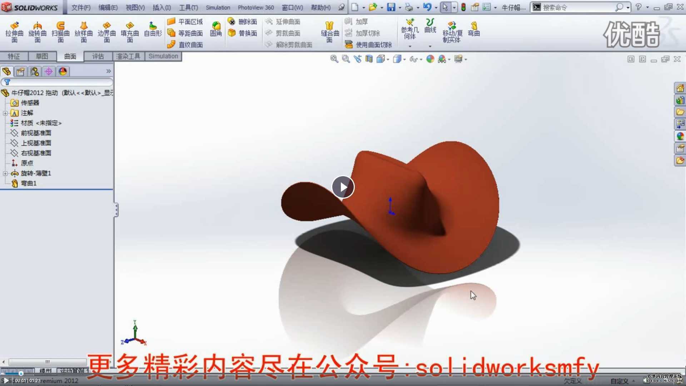Viewport: 686px width, 386px height.
Task: Select the 旋转曲面 revolved surface tool
Action: pyautogui.click(x=38, y=32)
